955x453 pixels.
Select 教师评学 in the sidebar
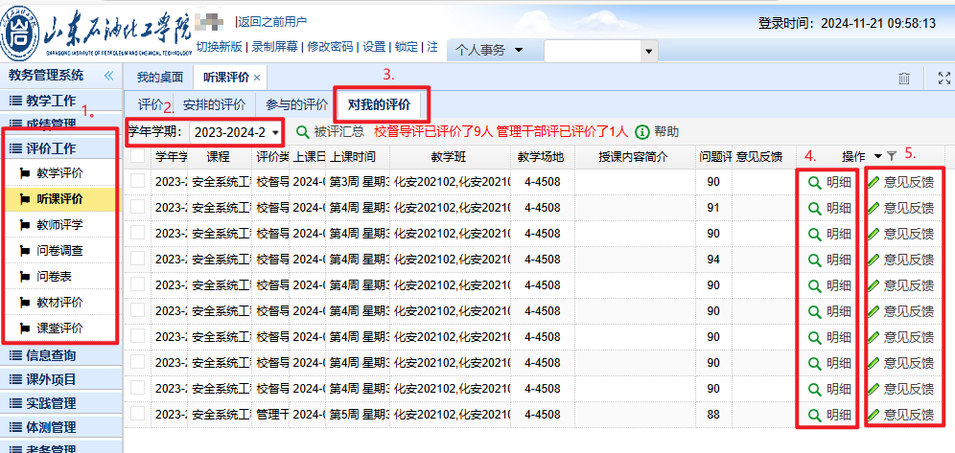pyautogui.click(x=59, y=225)
